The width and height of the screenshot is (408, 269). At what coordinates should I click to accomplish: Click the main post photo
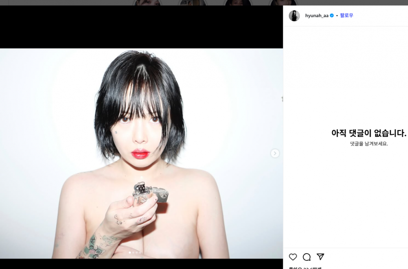click(141, 153)
